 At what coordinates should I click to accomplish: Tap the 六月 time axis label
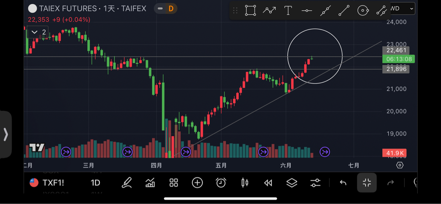[x=286, y=165]
